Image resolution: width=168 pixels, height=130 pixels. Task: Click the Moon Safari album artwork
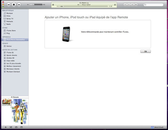click(15, 112)
